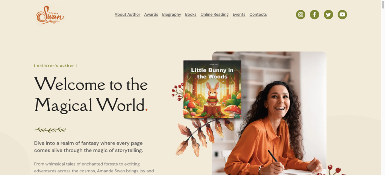
Task: Click Little Bunny in the Woods cover
Action: coord(212,89)
